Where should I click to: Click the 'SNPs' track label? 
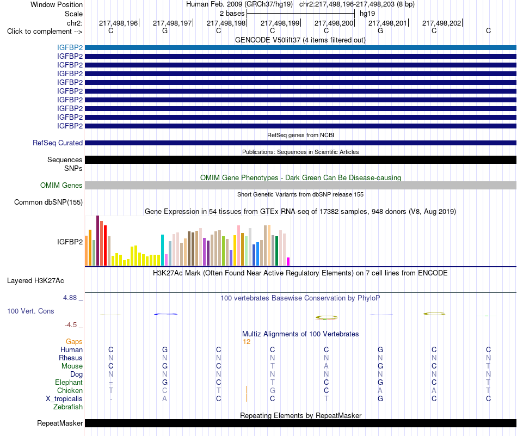coord(73,168)
